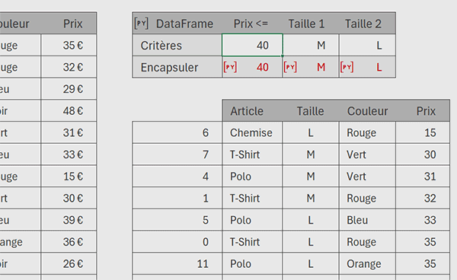Select the Taille 1 criteria cell M

click(x=311, y=45)
